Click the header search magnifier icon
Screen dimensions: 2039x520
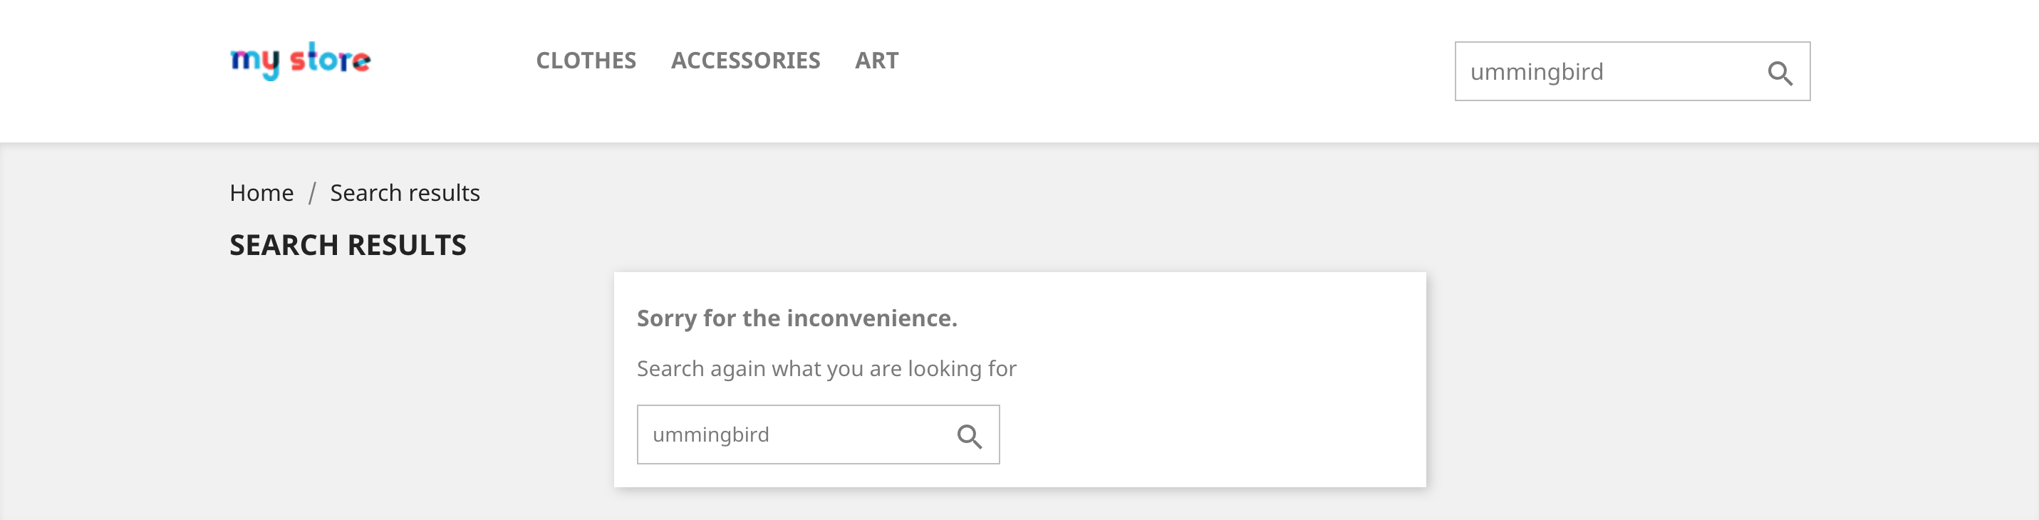(1780, 73)
